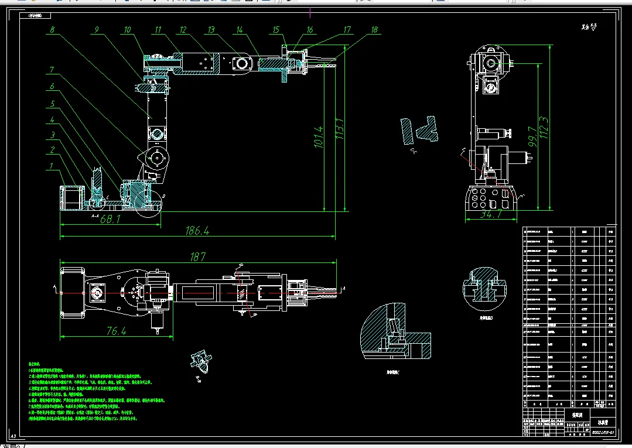Viewport: 632px width, 448px height.
Task: Select the 101.4 vertical dimension text
Action: 319,137
